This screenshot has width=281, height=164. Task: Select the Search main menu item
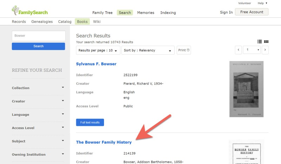125,13
